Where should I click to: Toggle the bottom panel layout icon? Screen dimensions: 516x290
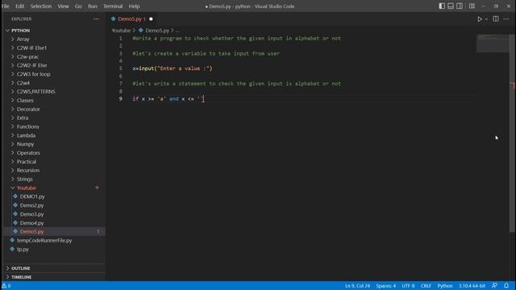point(451,6)
